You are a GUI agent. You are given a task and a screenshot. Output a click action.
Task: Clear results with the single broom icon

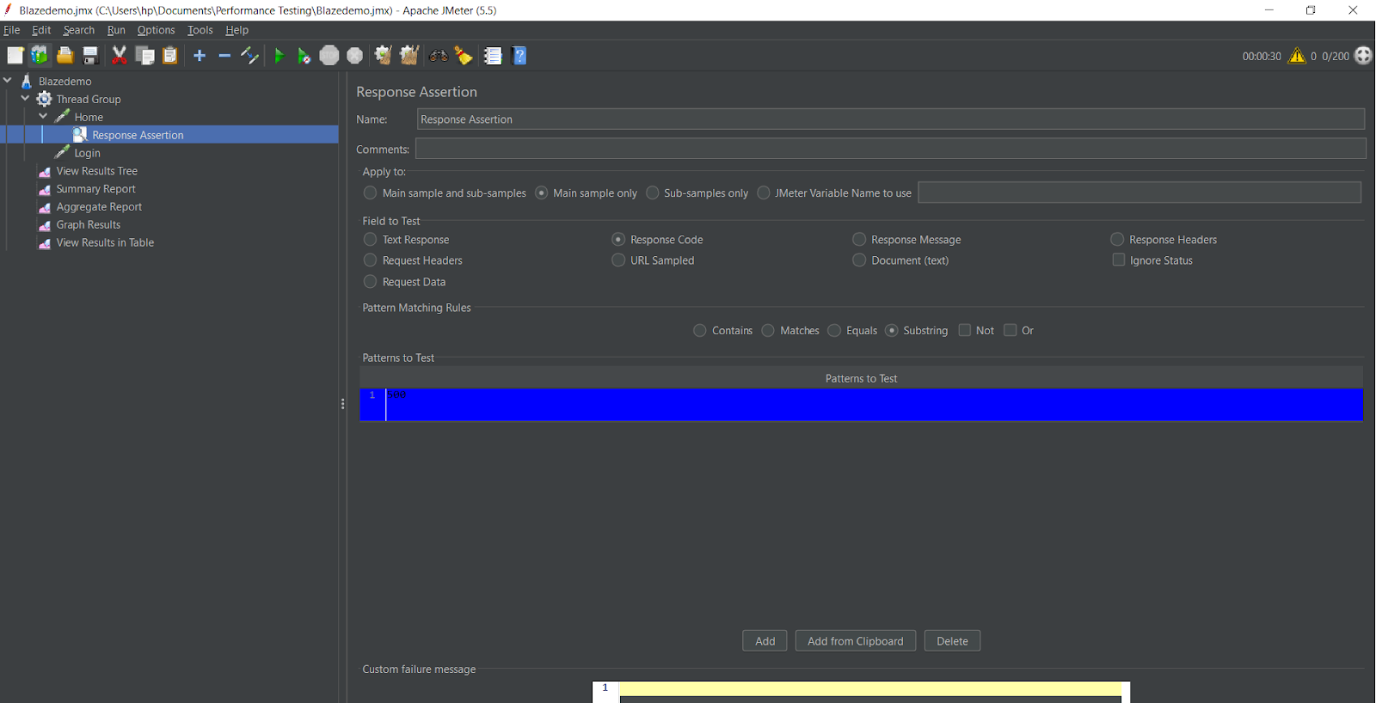[x=384, y=56]
